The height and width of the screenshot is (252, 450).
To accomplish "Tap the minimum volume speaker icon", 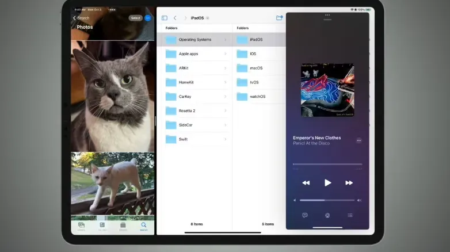I will click(x=295, y=200).
